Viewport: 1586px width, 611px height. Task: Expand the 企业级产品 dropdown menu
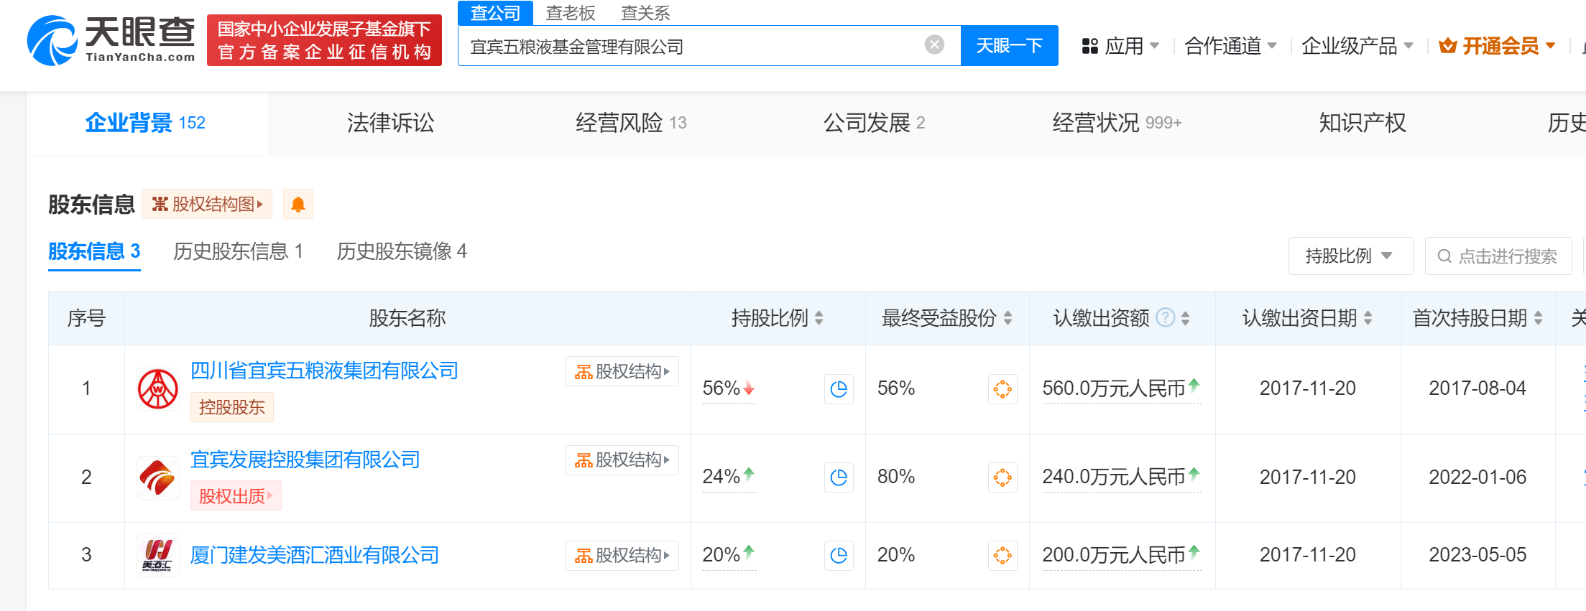coord(1357,46)
